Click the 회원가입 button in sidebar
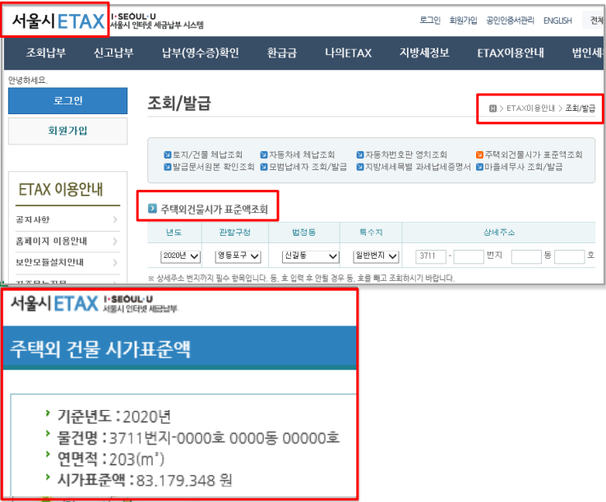The height and width of the screenshot is (502, 606). [x=67, y=131]
